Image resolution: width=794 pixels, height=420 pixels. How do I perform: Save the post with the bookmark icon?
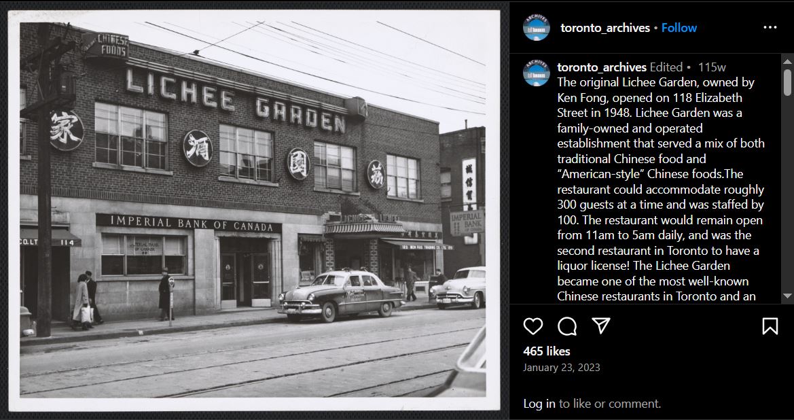pos(770,326)
